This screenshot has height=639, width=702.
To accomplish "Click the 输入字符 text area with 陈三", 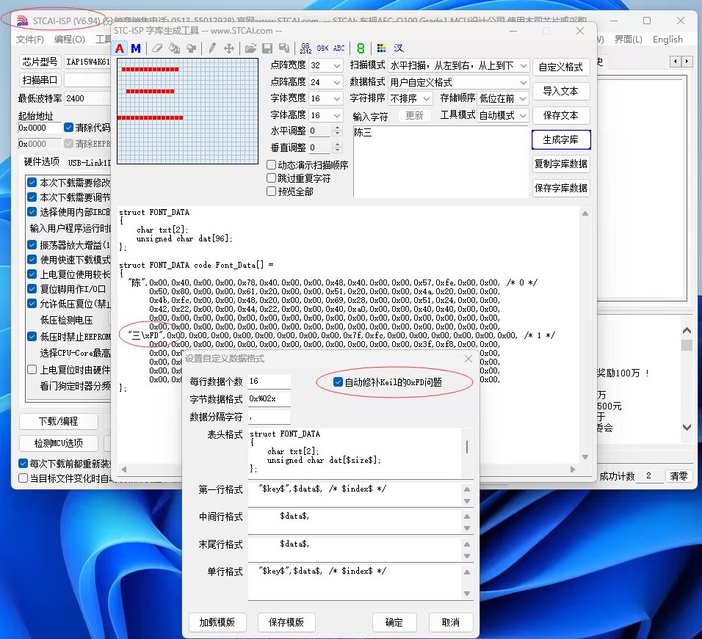I will [441, 161].
